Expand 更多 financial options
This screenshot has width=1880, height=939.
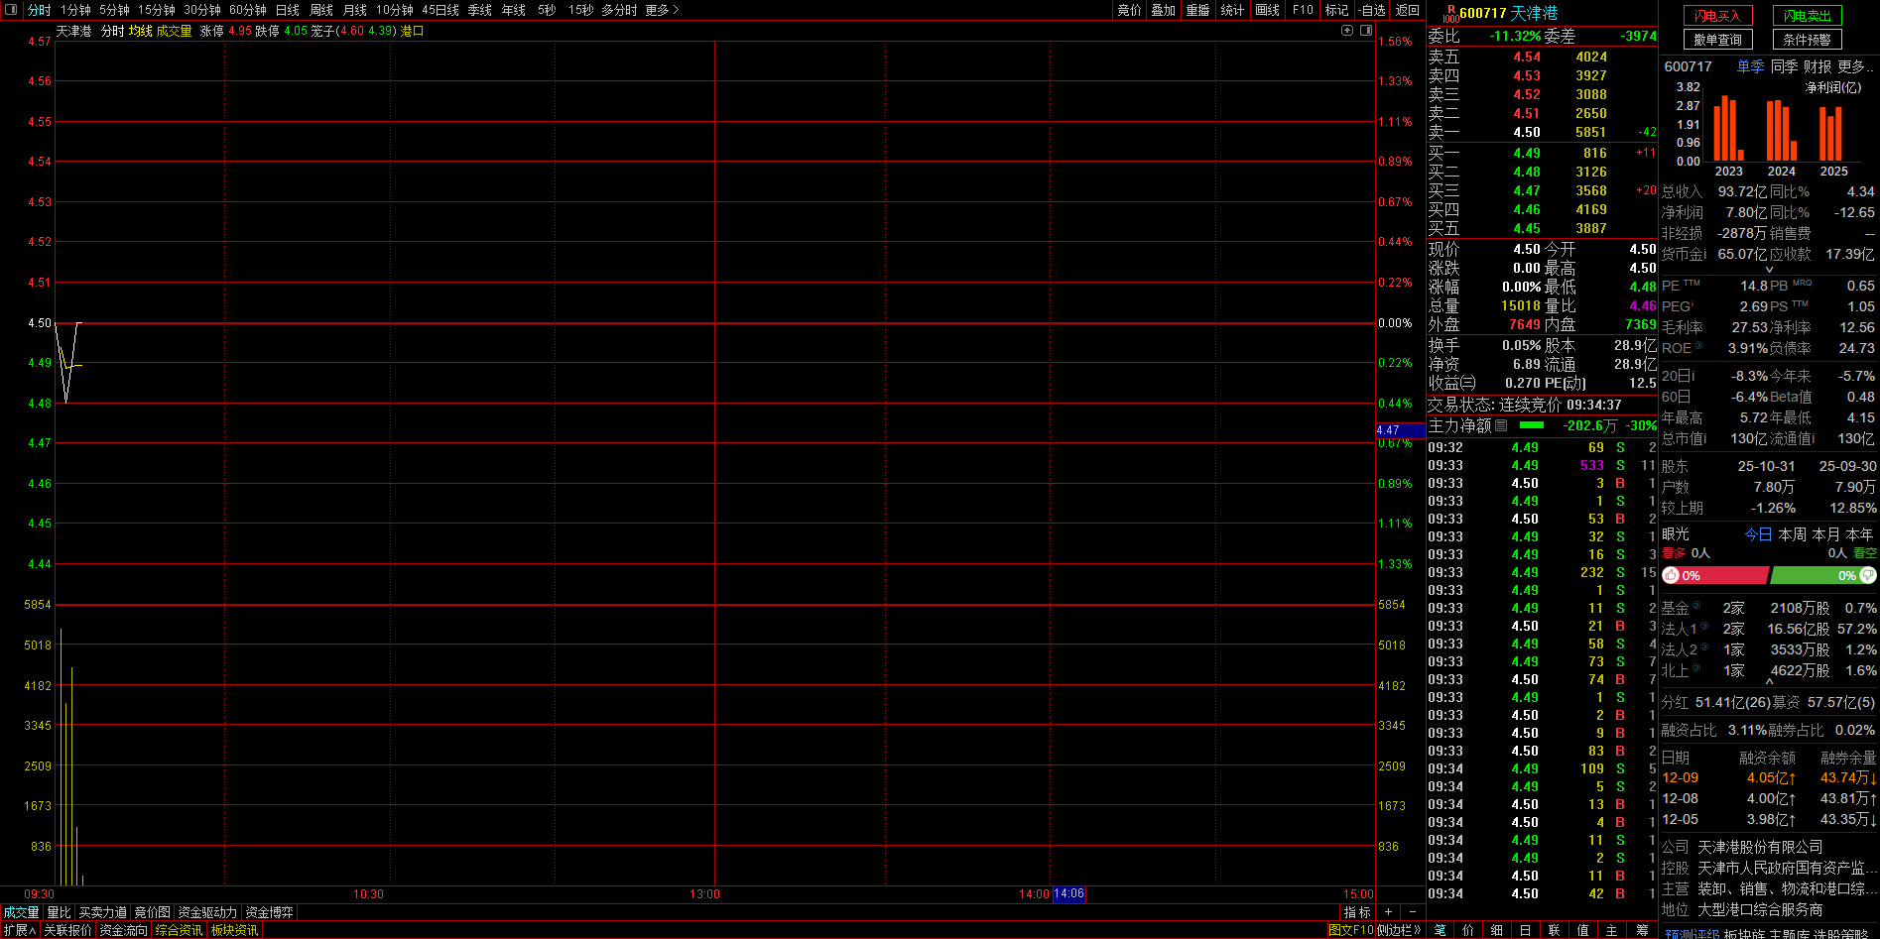[1855, 66]
